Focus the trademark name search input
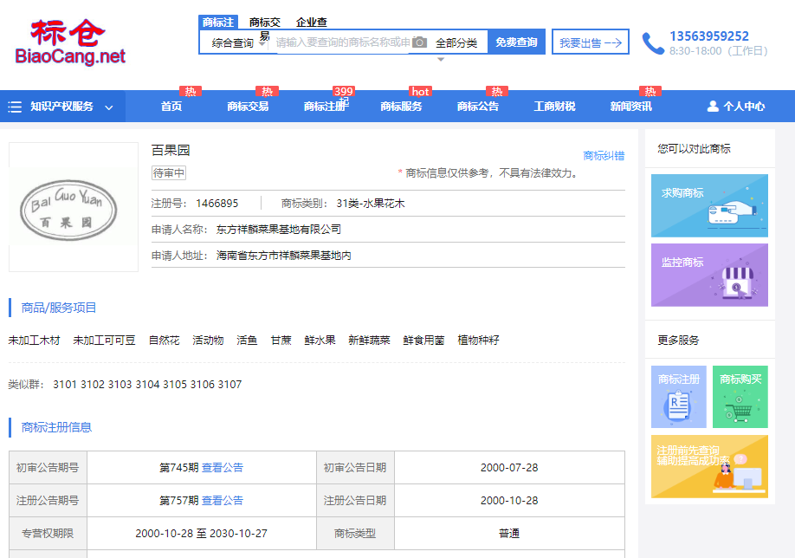This screenshot has height=558, width=795. (343, 42)
